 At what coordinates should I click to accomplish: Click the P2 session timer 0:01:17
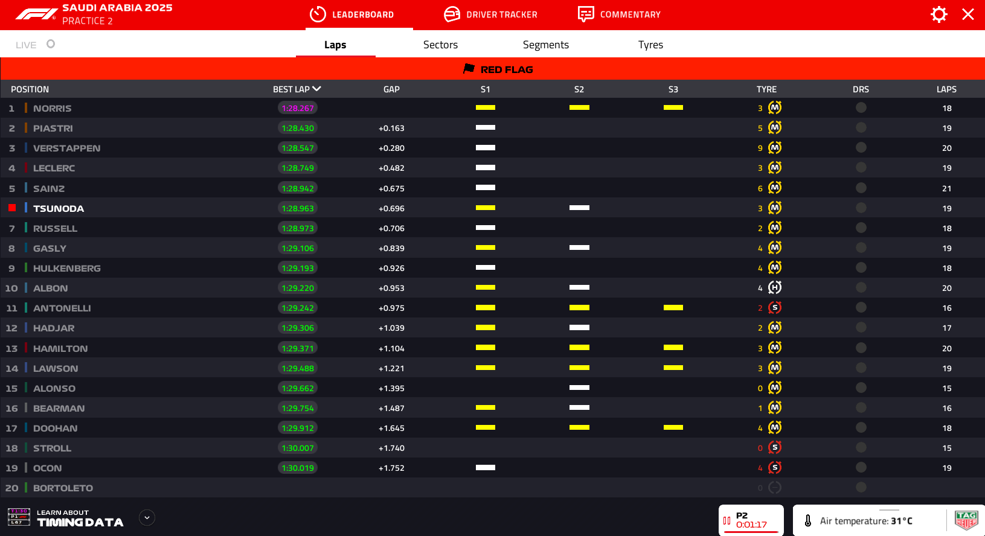(x=751, y=525)
